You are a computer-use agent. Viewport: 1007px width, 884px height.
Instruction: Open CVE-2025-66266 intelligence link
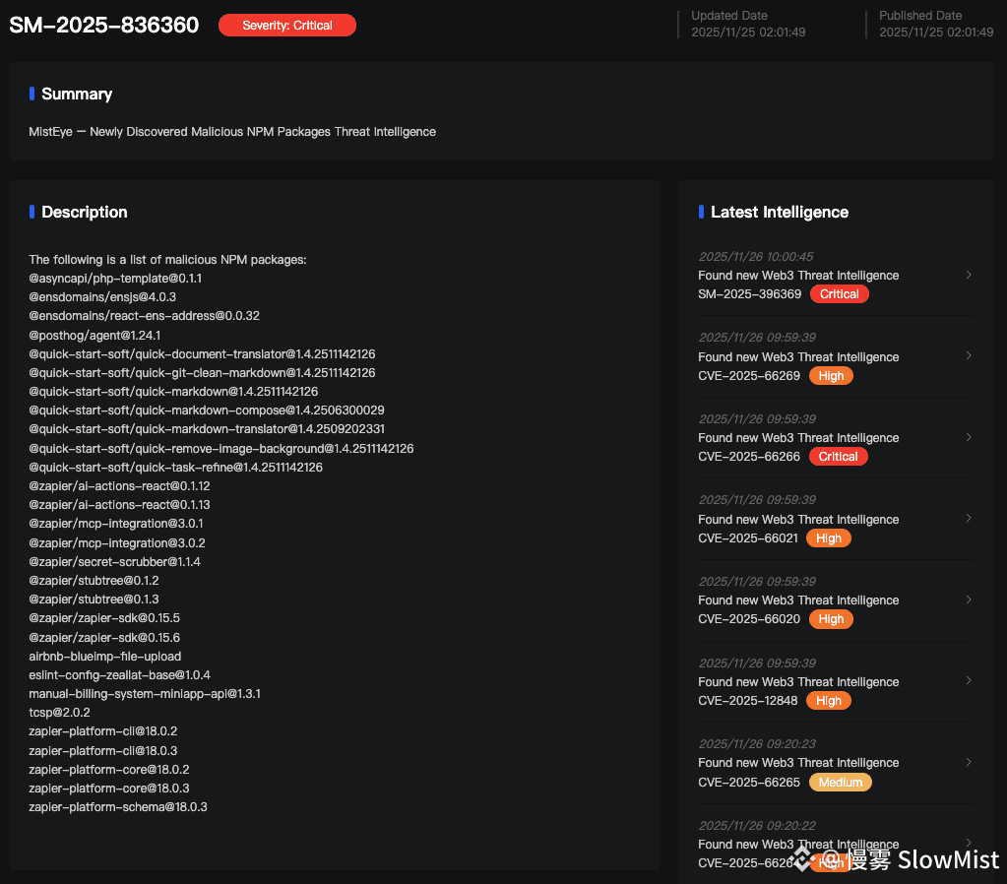pyautogui.click(x=749, y=457)
